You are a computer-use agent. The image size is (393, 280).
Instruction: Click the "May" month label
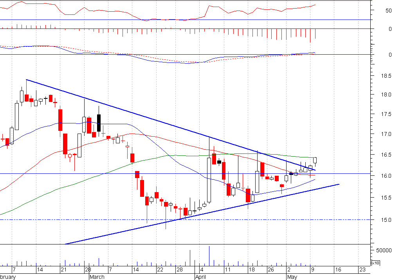tap(292, 277)
